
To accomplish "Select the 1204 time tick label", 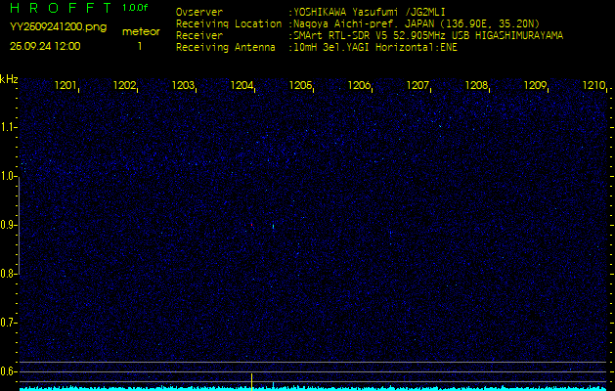I will click(242, 86).
